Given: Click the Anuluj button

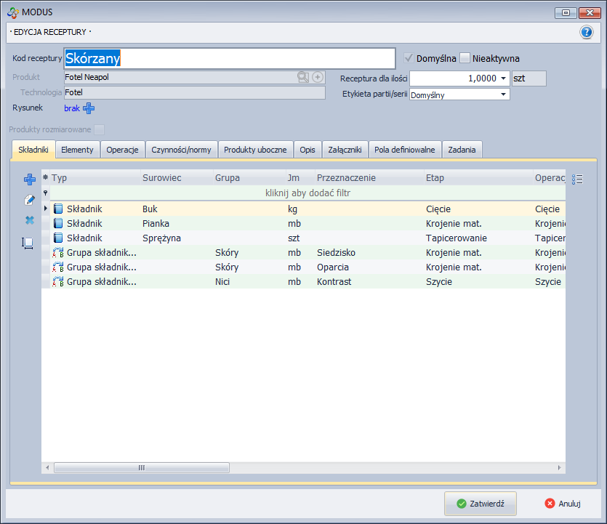Looking at the screenshot, I should tap(563, 503).
